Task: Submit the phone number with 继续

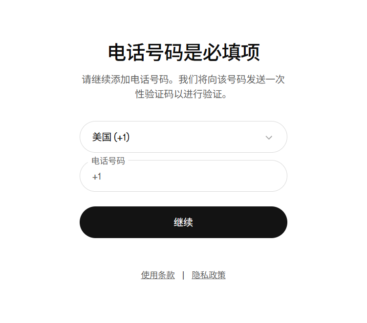Action: coord(183,222)
